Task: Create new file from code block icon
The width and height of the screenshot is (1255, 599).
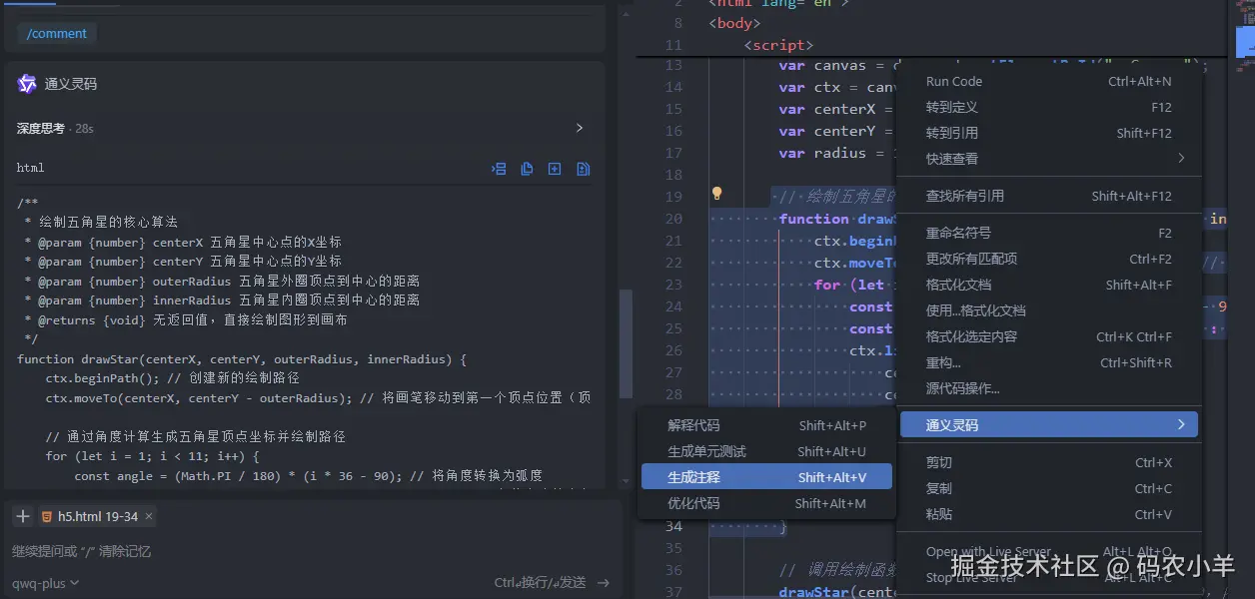Action: [x=555, y=169]
